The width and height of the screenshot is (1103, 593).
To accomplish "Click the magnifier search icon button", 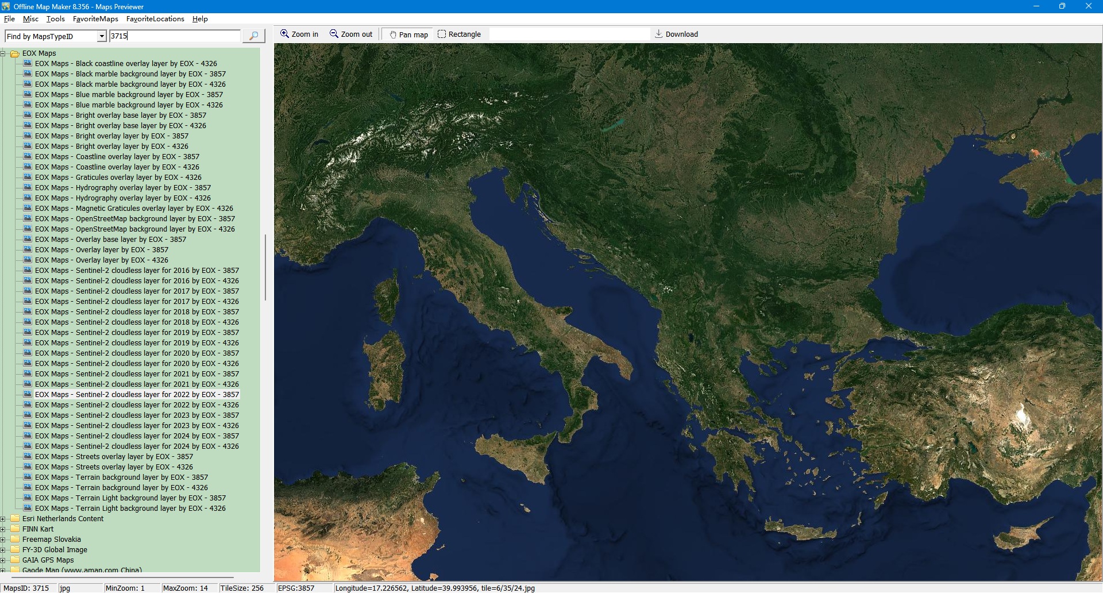I will coord(253,36).
